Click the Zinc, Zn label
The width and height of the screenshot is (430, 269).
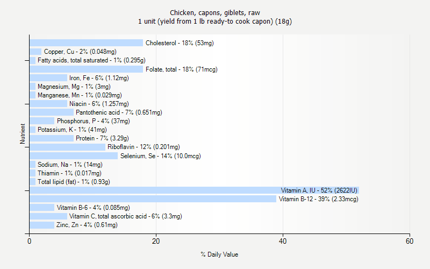[x=87, y=225]
